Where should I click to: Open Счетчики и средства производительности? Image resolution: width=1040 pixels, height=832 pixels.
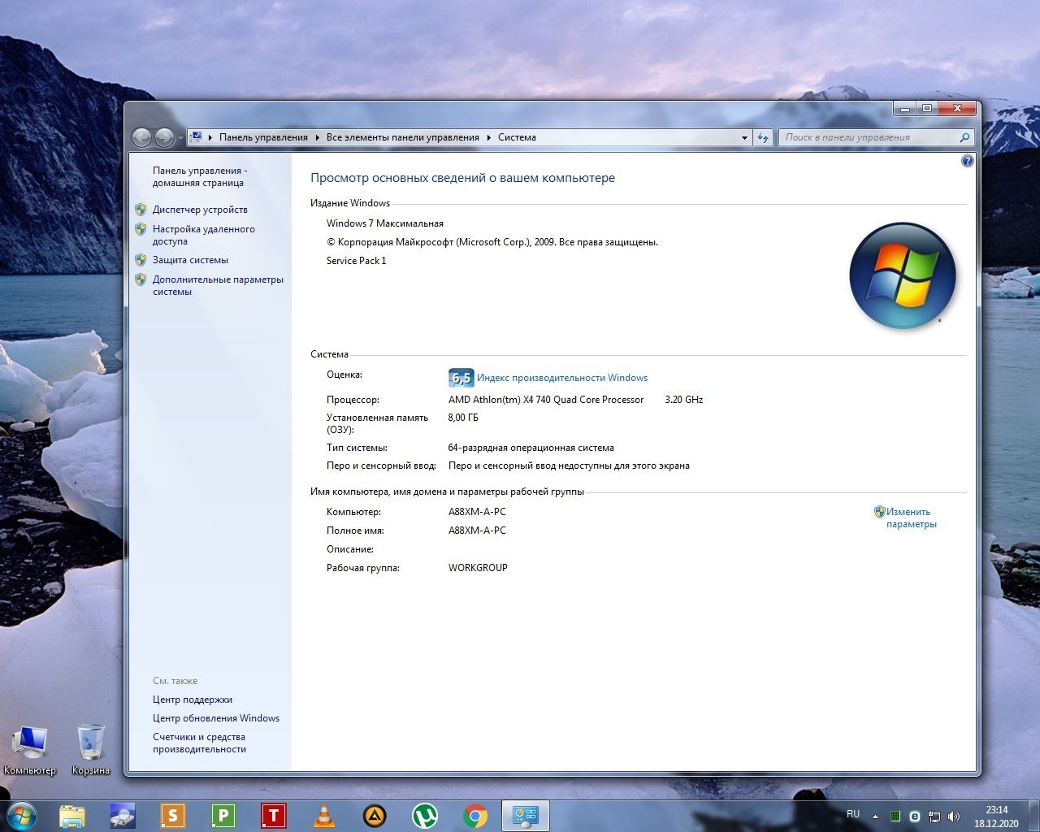pyautogui.click(x=199, y=743)
